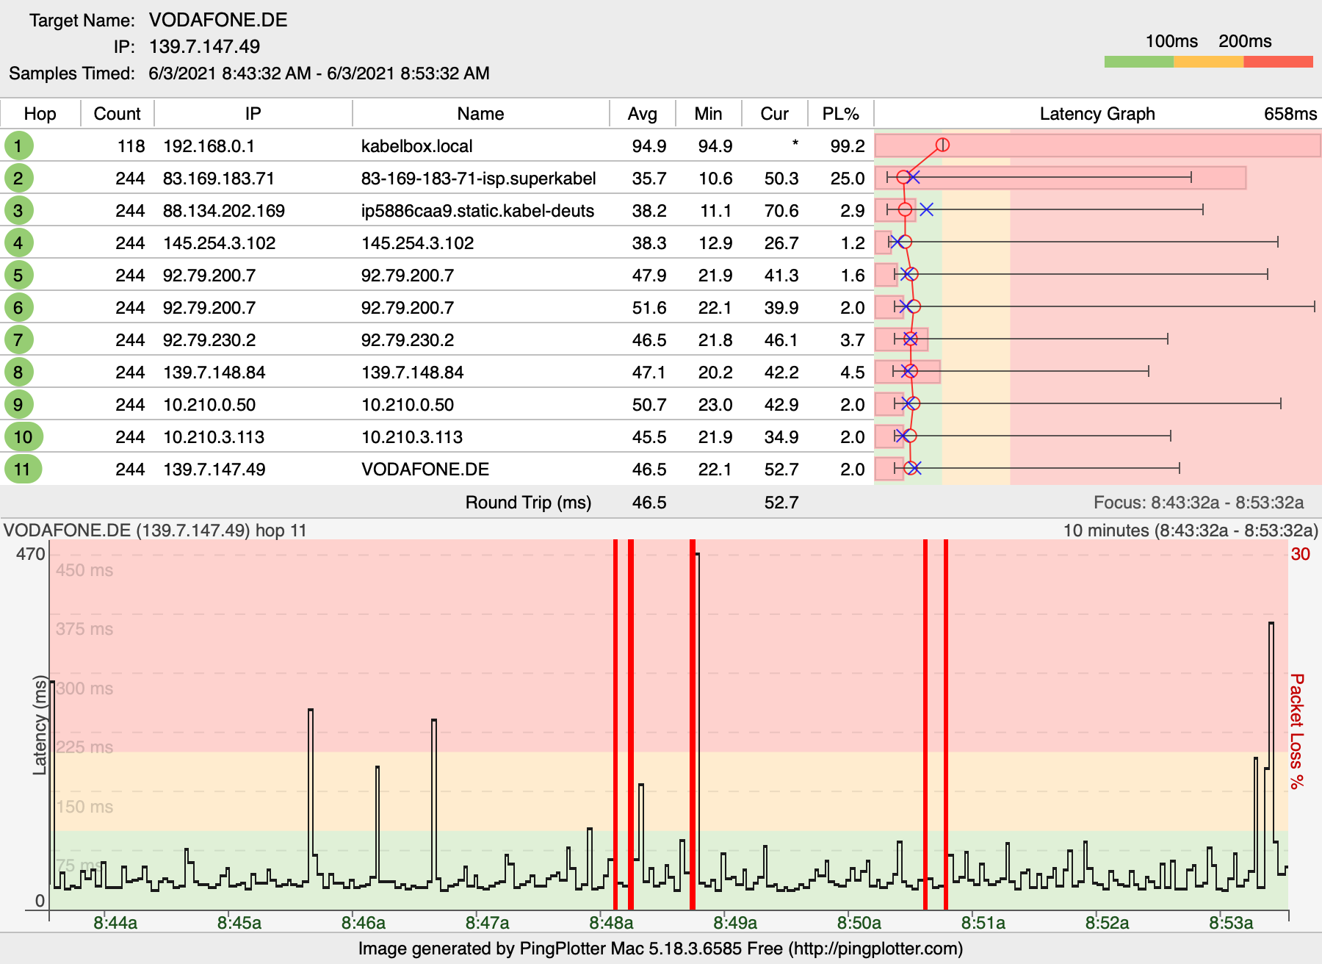Viewport: 1322px width, 964px height.
Task: Select the 139.7.148.84 IP cell in hop 8
Action: [214, 373]
